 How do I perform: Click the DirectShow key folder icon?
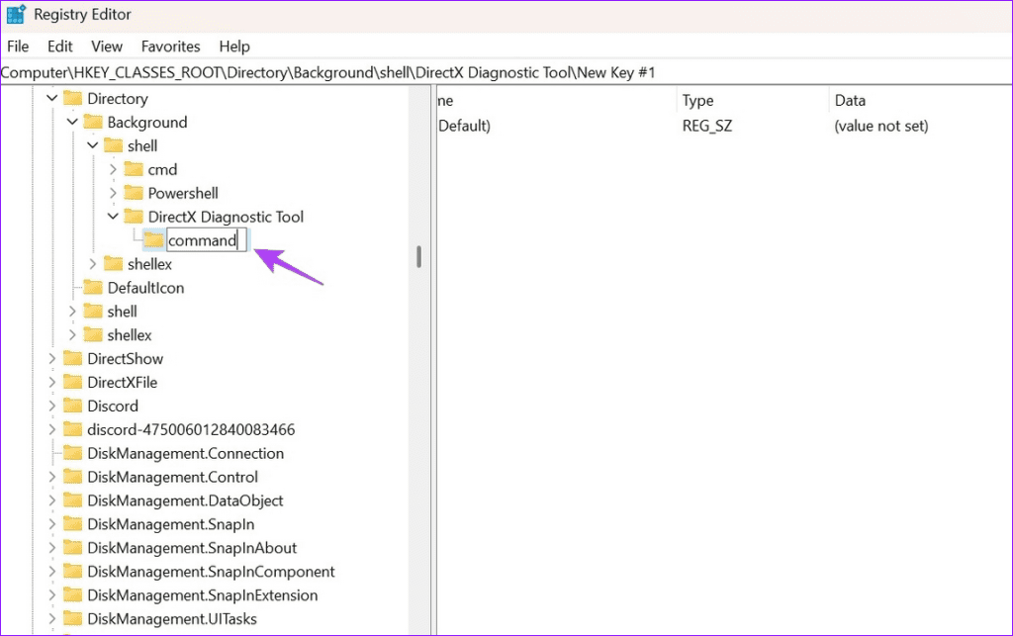[x=72, y=358]
